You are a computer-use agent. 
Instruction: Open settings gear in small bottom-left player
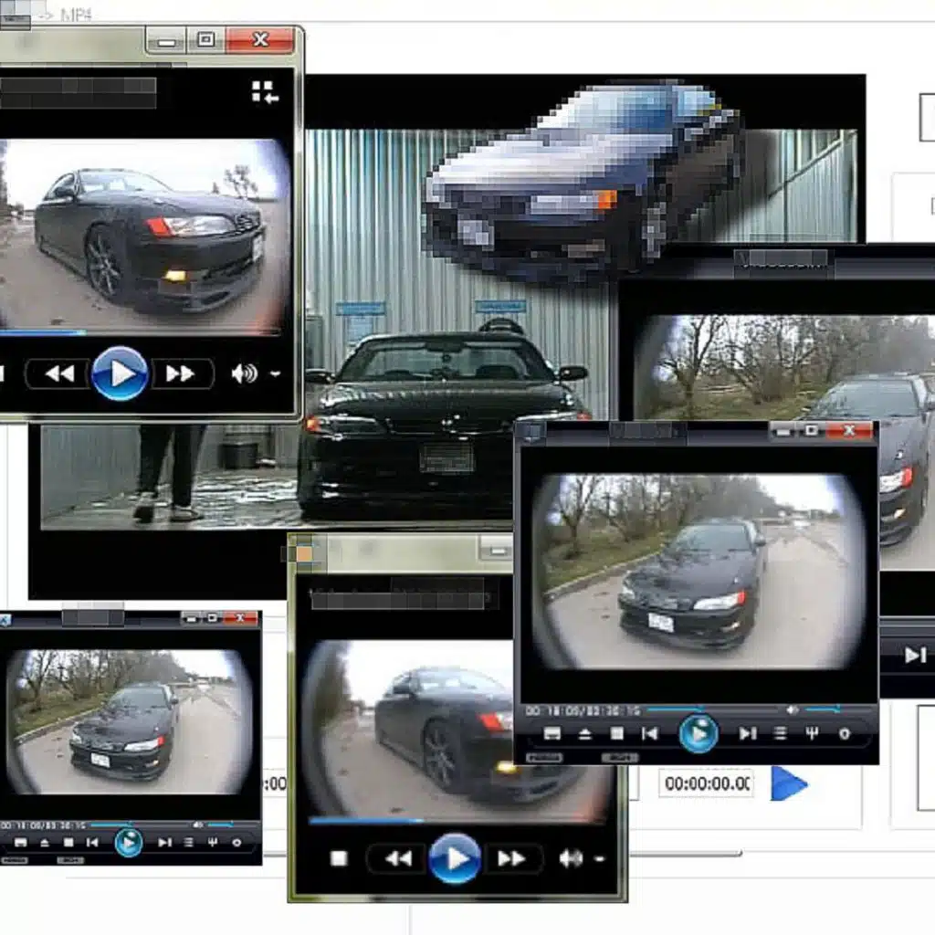tap(236, 843)
